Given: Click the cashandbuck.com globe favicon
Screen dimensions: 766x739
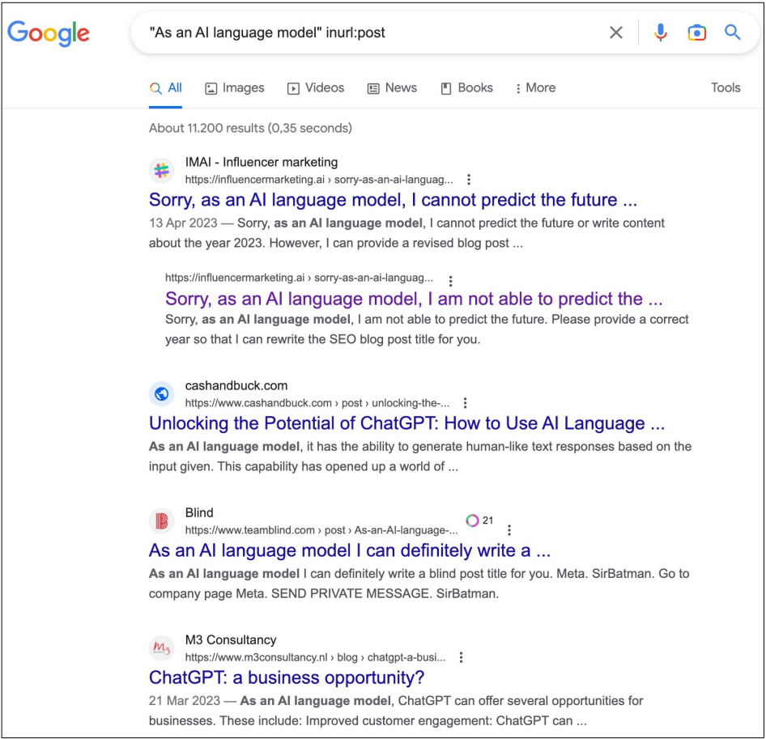Looking at the screenshot, I should click(162, 394).
